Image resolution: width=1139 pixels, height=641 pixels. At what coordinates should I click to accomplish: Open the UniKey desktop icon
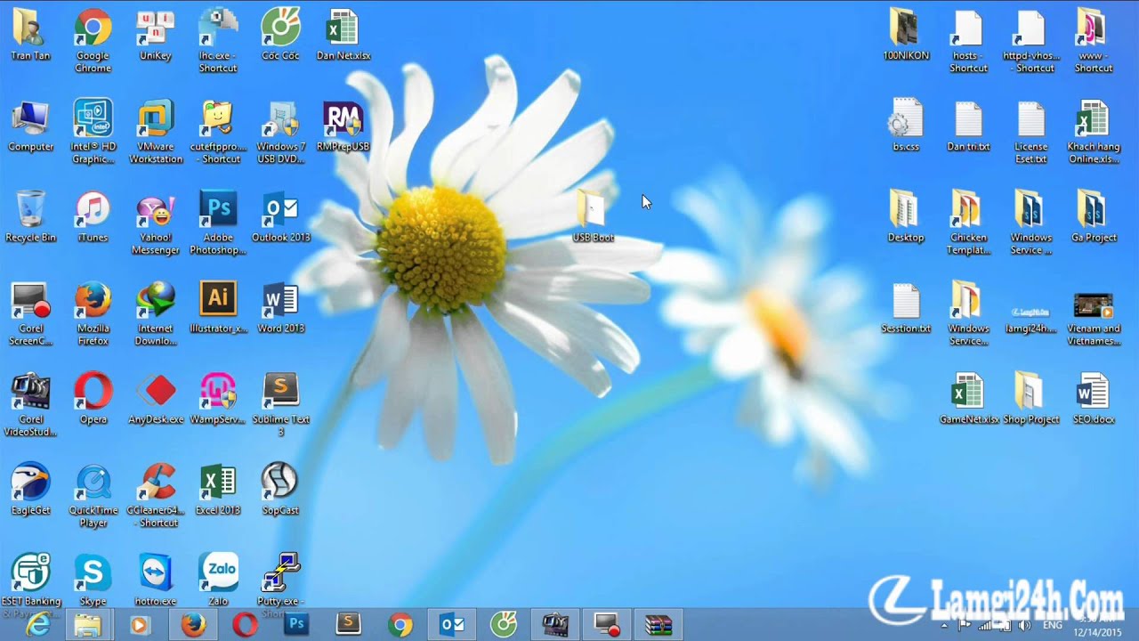[x=155, y=34]
